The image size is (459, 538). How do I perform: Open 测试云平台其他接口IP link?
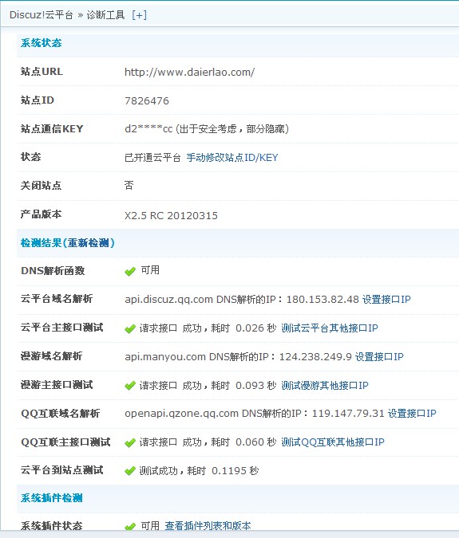(330, 328)
